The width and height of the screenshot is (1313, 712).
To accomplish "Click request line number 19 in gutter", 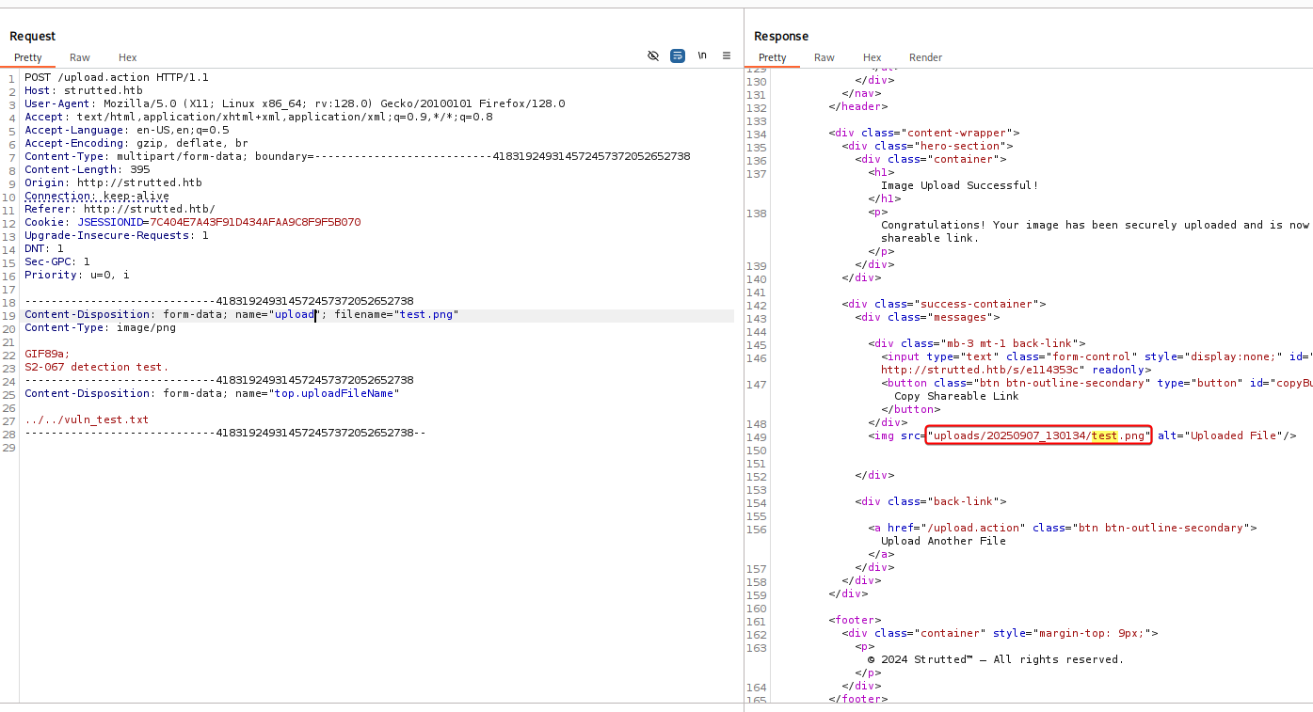I will (x=8, y=315).
